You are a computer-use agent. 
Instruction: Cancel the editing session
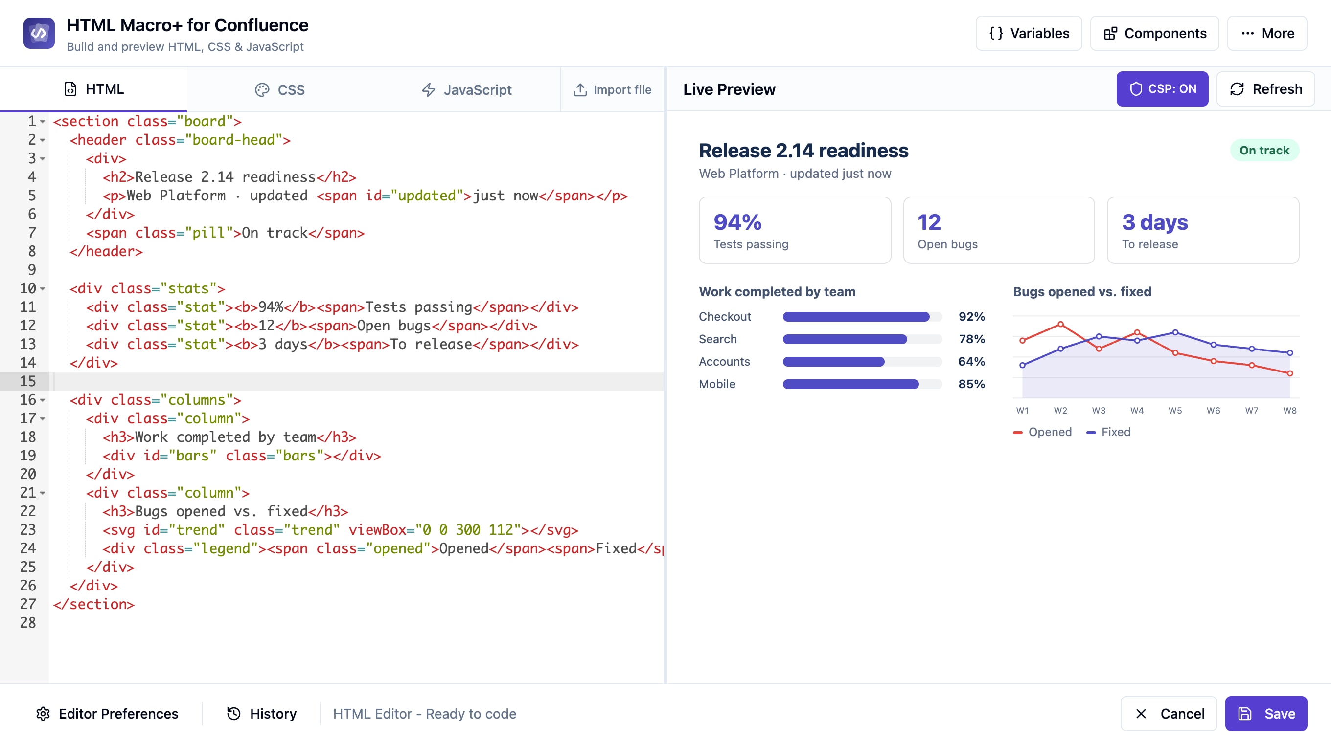click(x=1169, y=713)
